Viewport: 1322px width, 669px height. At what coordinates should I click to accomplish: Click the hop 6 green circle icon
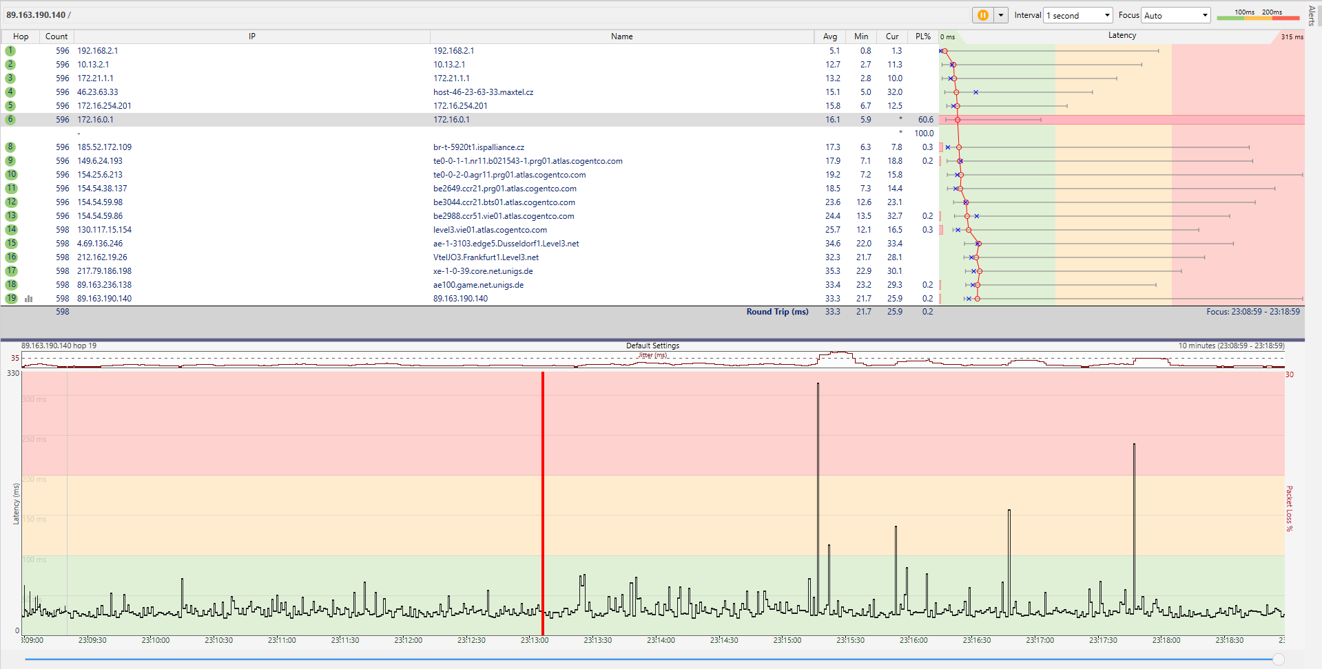[10, 120]
